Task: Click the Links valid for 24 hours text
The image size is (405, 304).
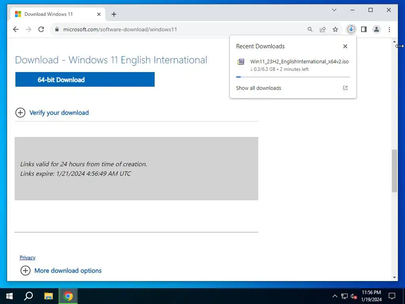Action: tap(84, 164)
